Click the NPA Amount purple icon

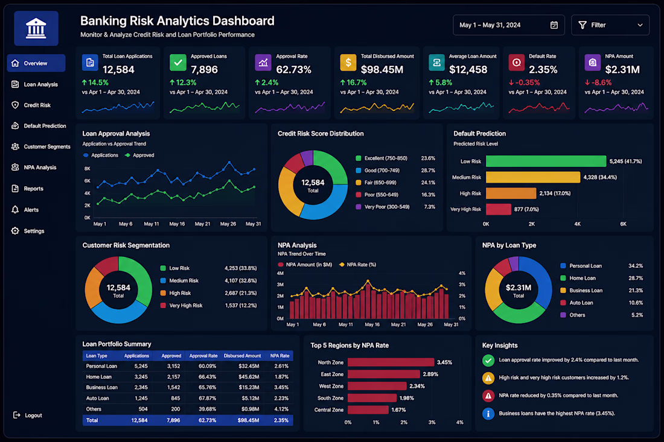coord(592,63)
